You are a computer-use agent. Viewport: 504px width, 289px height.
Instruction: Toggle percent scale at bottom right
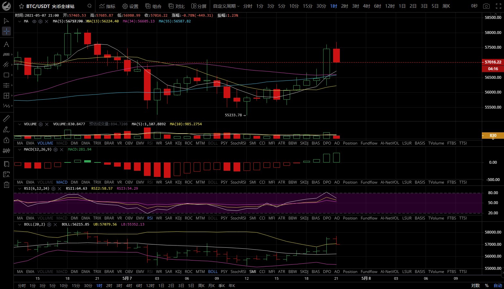487,285
